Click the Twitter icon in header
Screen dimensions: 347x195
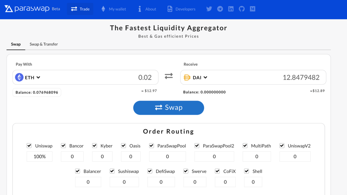(x=209, y=9)
